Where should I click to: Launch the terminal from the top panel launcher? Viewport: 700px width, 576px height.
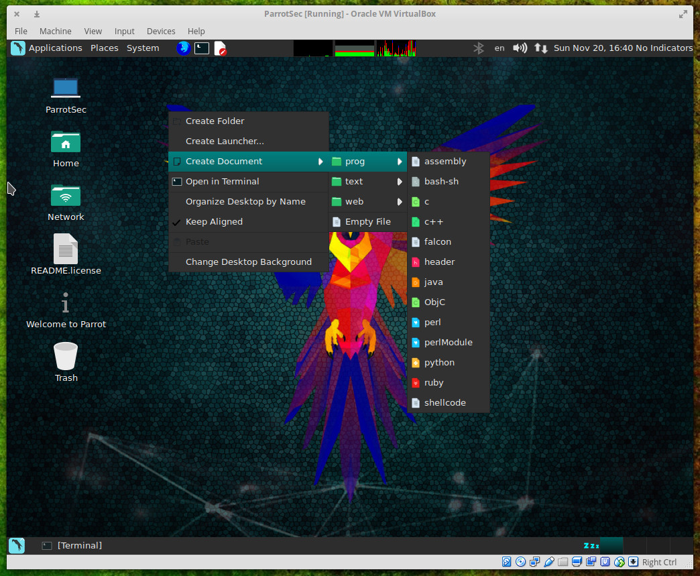pos(202,48)
